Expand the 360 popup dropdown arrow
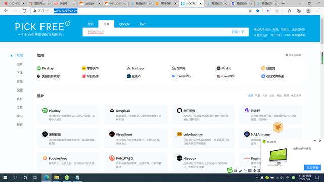This screenshot has width=324, height=182. [315, 141]
